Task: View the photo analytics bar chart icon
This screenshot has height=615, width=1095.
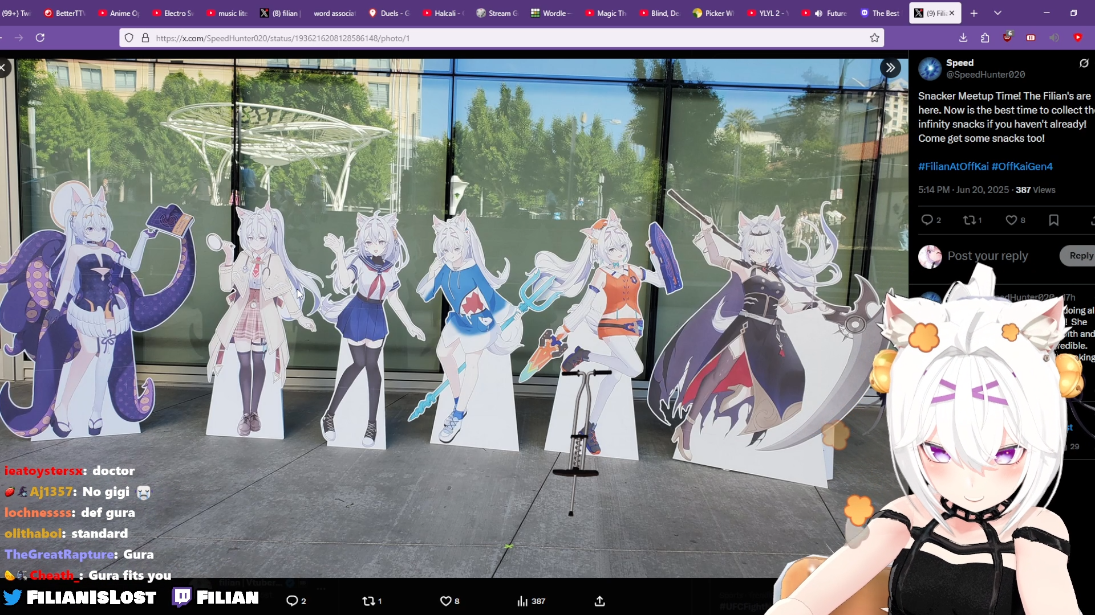Action: click(522, 601)
